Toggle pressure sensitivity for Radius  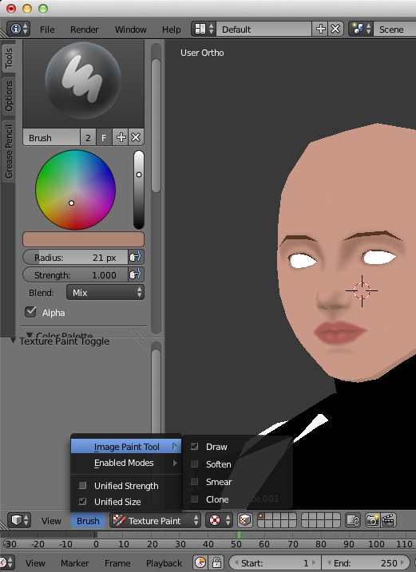[136, 257]
